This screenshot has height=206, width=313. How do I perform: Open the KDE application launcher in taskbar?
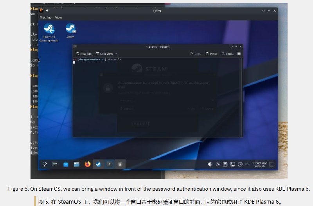coord(45,164)
